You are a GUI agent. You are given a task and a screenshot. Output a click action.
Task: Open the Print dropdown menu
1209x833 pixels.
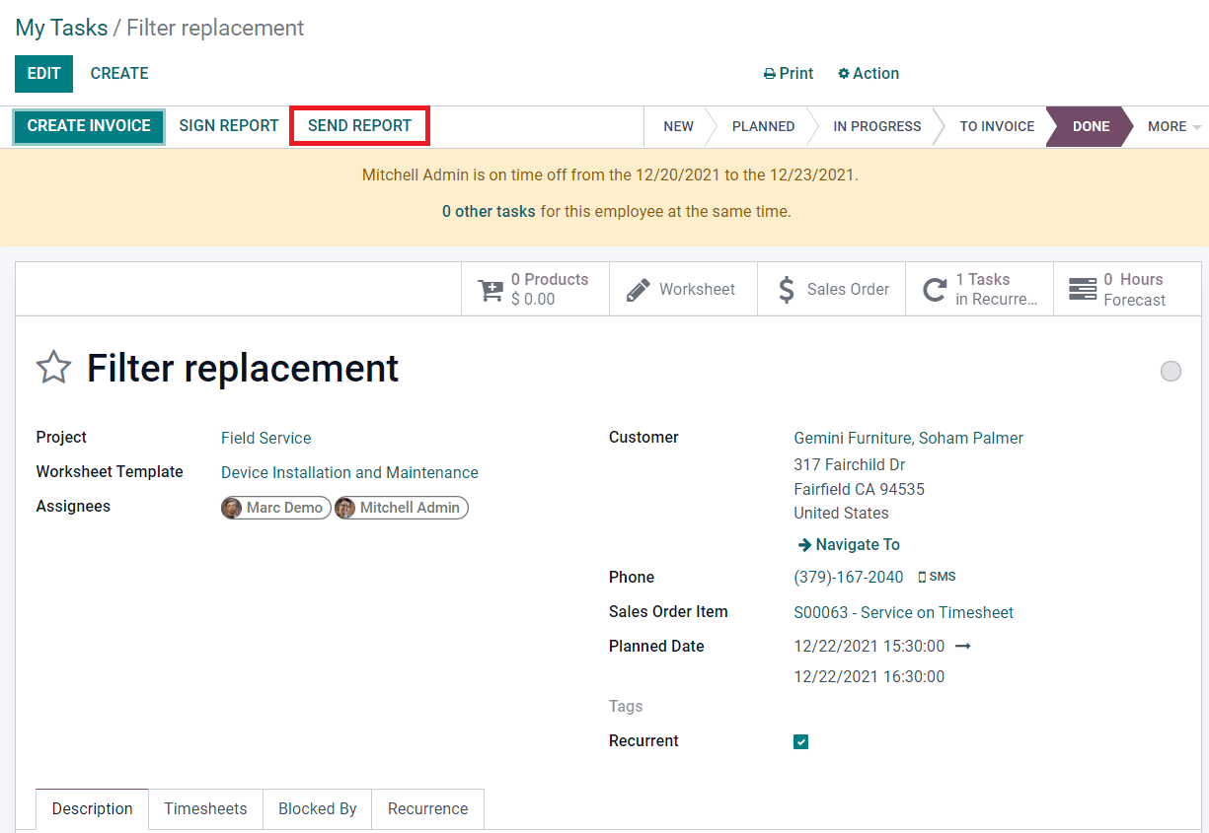789,74
